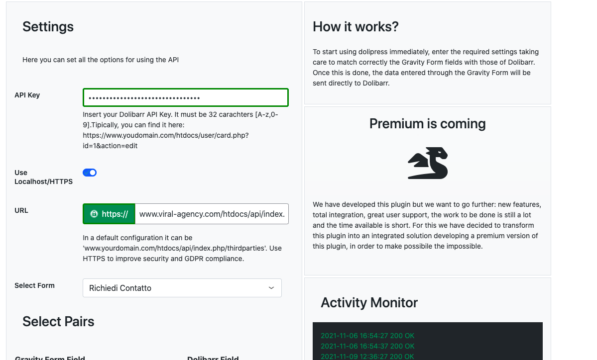Image resolution: width=597 pixels, height=360 pixels.
Task: Click the Activity Monitor log area
Action: [x=428, y=341]
